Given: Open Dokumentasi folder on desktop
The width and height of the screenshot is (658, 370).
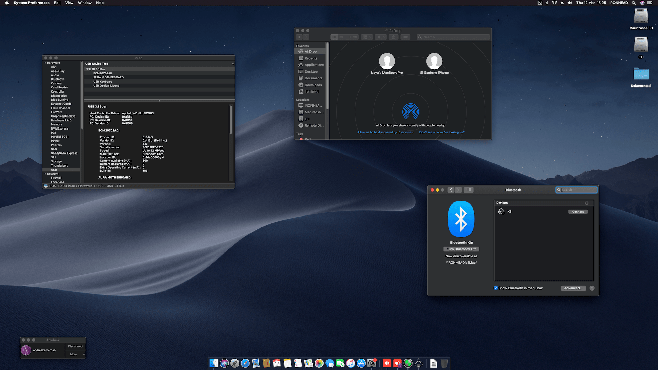Looking at the screenshot, I should click(x=641, y=74).
